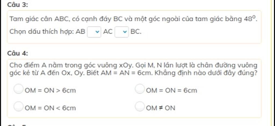
Task: Click the text 'AM = AN = 6cm'
Action: (x=126, y=73)
